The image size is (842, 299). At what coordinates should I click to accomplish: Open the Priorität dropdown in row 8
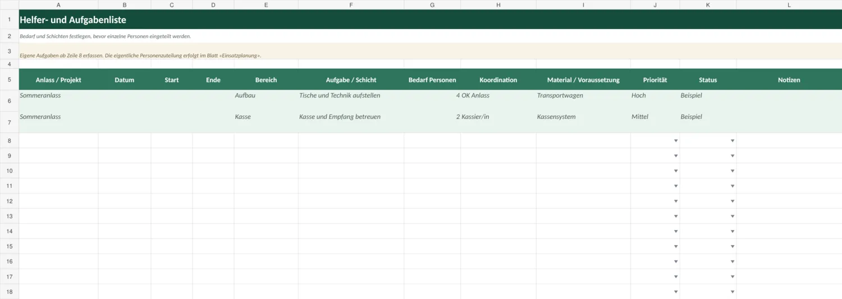676,141
